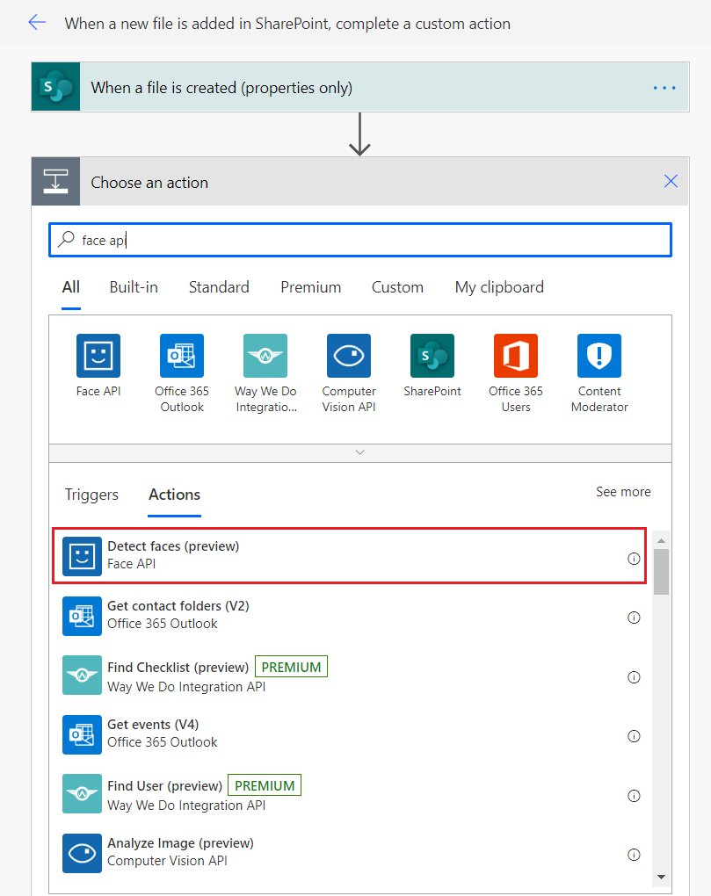Select the Detect faces (preview) action
This screenshot has height=896, width=711.
click(x=350, y=555)
